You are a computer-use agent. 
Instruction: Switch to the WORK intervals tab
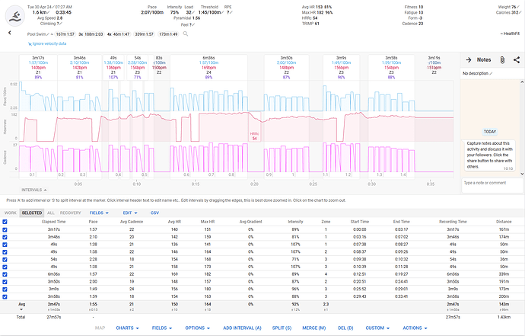[11, 213]
